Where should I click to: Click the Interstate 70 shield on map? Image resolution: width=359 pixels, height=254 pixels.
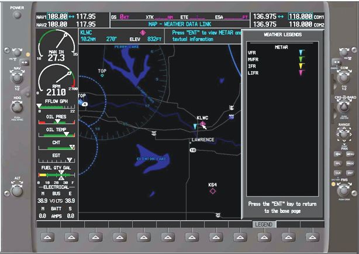click(x=232, y=117)
